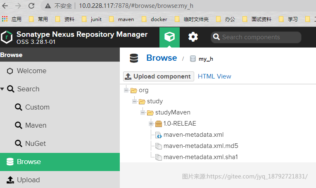Select the study tree label
The height and width of the screenshot is (188, 316).
[x=155, y=101]
